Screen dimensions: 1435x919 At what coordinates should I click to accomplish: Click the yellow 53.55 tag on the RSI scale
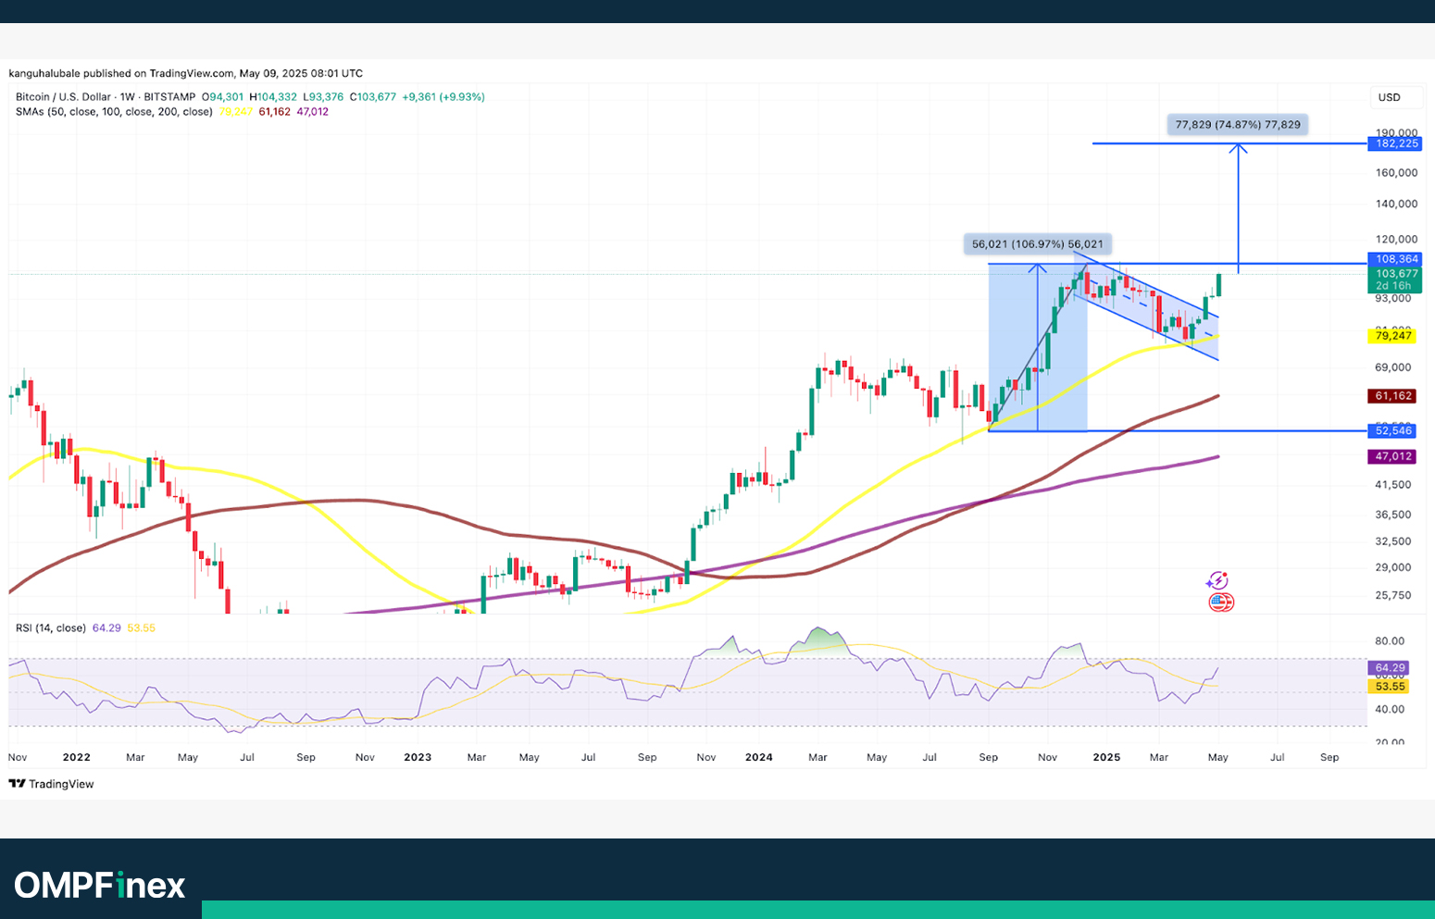(x=1388, y=687)
